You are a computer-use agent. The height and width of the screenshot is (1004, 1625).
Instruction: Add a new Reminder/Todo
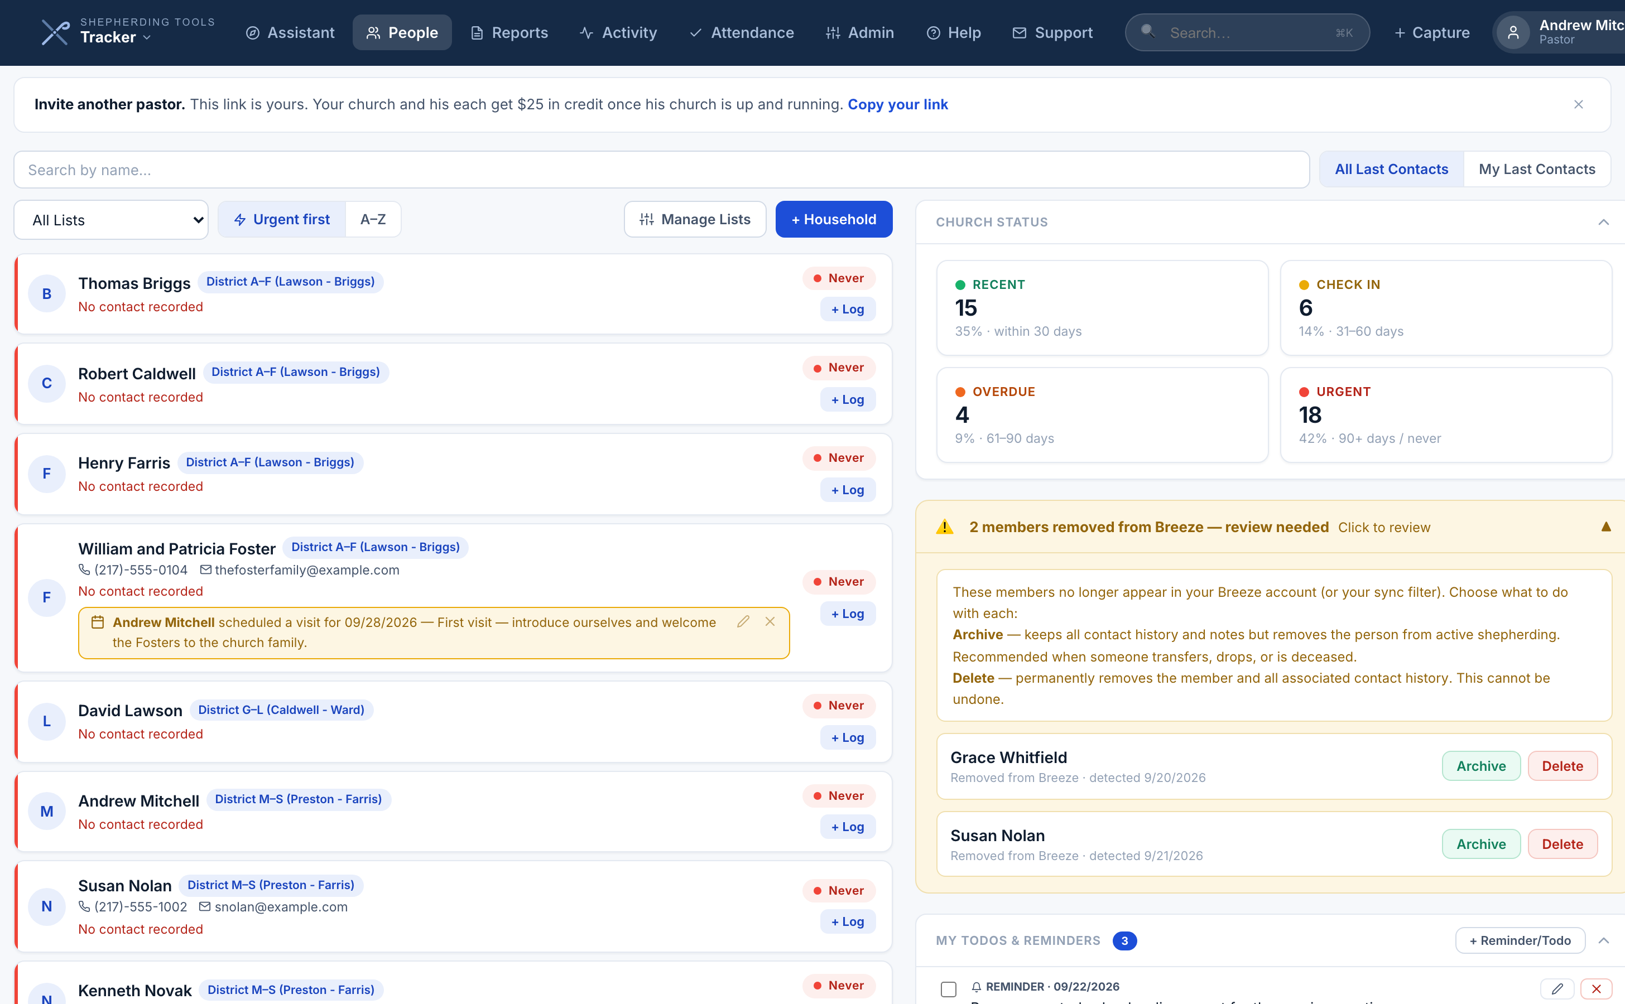[1520, 940]
